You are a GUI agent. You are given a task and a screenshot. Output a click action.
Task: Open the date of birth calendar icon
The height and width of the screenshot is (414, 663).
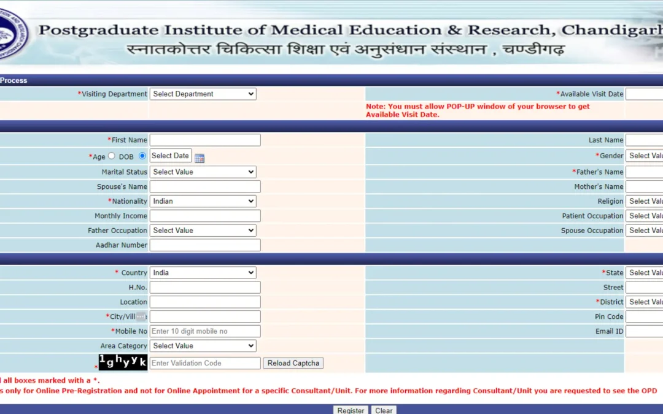click(200, 158)
